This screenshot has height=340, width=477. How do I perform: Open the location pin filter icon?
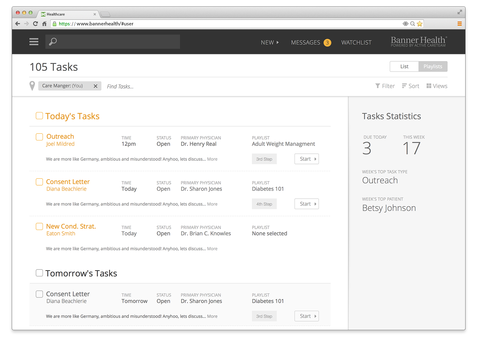[32, 86]
